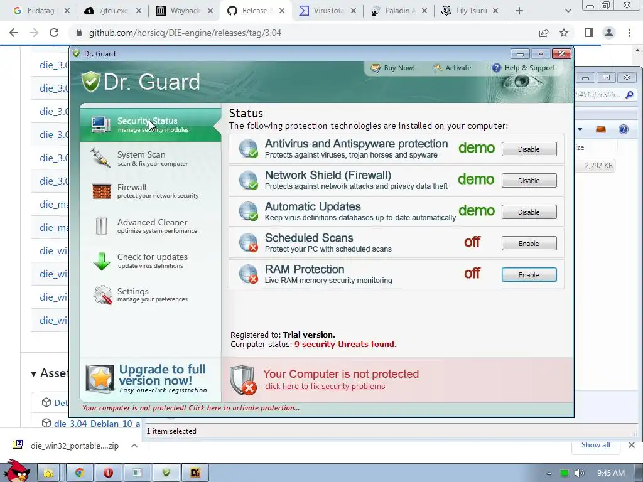Image resolution: width=643 pixels, height=482 pixels.
Task: Toggle the Chrome side panel icon
Action: click(x=589, y=33)
